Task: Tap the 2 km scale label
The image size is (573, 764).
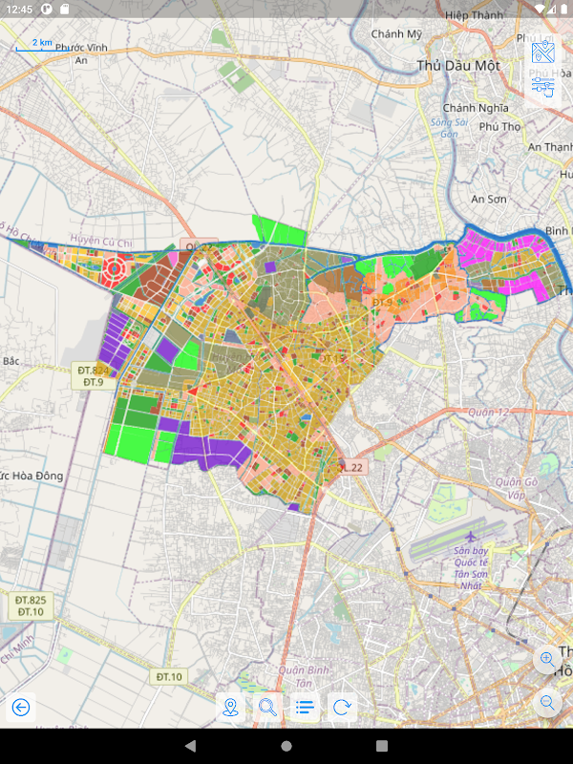Action: tap(42, 43)
